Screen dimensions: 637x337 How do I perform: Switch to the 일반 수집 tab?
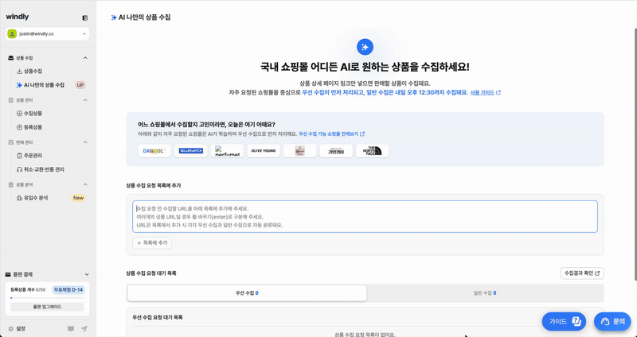tap(485, 292)
